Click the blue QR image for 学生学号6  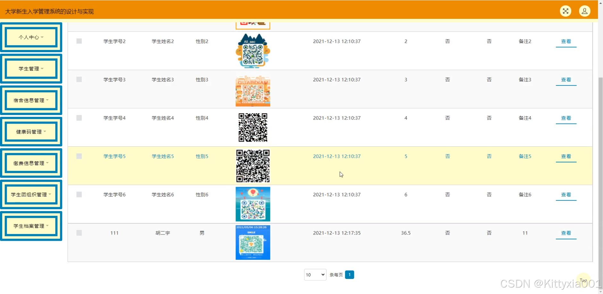click(x=253, y=204)
